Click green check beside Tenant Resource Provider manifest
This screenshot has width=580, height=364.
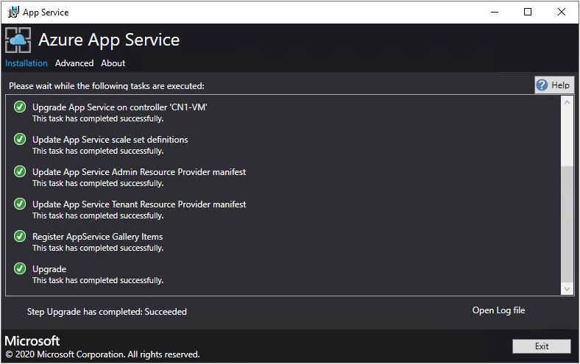20,204
